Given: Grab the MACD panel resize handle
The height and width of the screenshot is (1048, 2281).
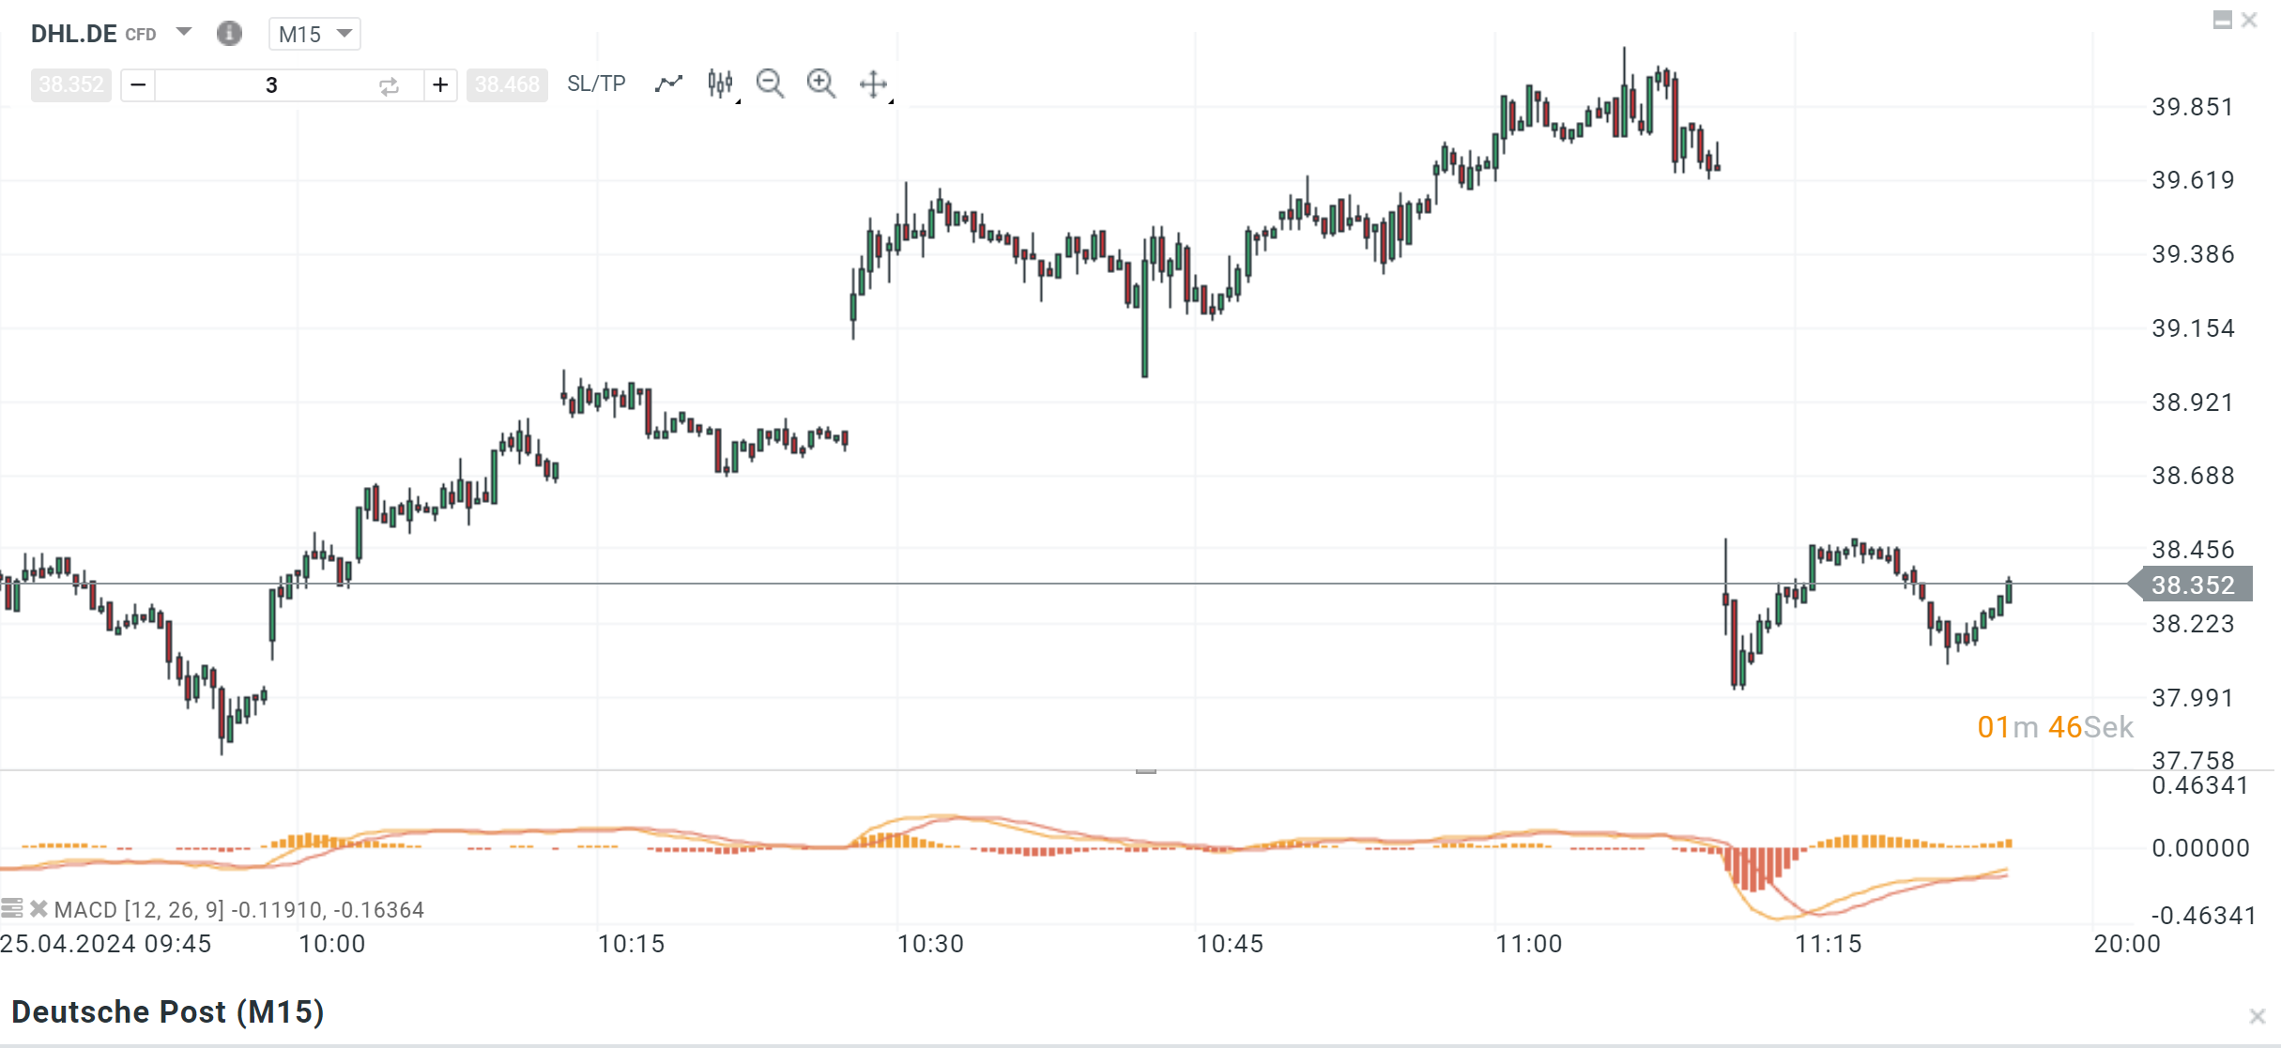Looking at the screenshot, I should 1145,770.
